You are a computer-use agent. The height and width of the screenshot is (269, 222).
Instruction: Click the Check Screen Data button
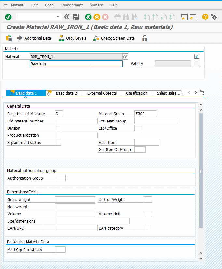click(114, 38)
